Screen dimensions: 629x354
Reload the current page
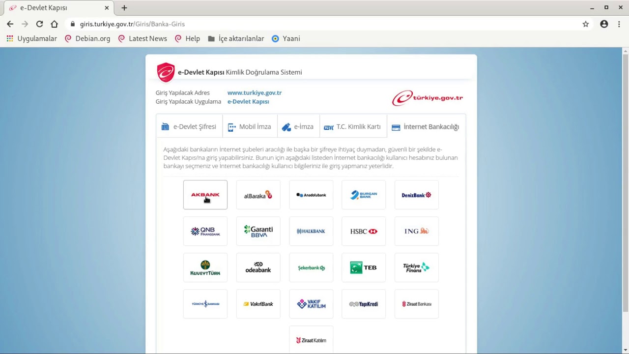pyautogui.click(x=39, y=24)
